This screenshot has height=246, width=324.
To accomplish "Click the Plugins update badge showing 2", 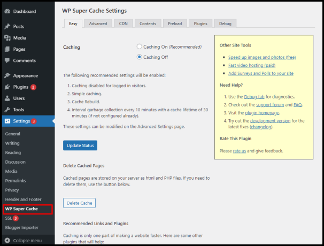I will pos(33,87).
